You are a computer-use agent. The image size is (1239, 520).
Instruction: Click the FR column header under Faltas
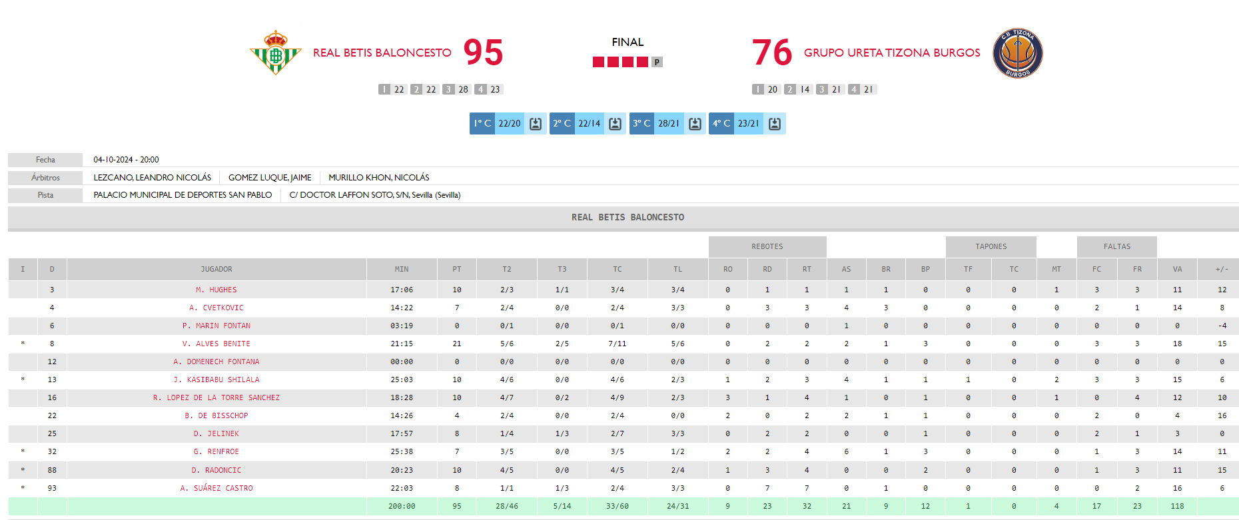point(1137,270)
